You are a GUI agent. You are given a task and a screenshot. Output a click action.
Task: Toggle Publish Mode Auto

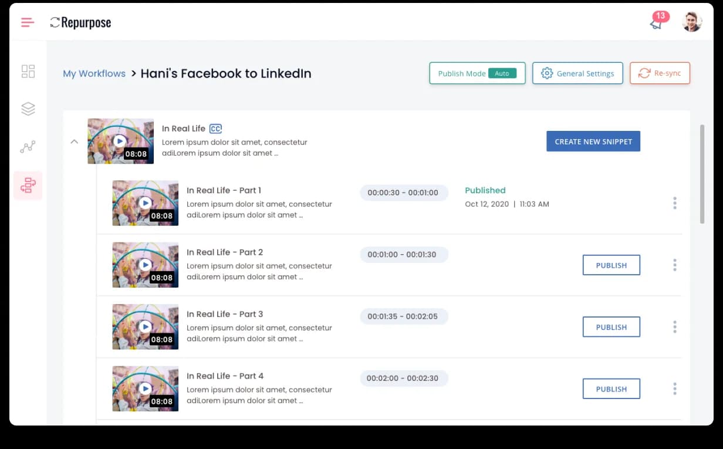tap(477, 73)
